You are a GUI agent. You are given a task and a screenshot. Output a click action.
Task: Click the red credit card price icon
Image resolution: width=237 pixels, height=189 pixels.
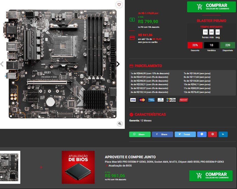tap(132, 38)
